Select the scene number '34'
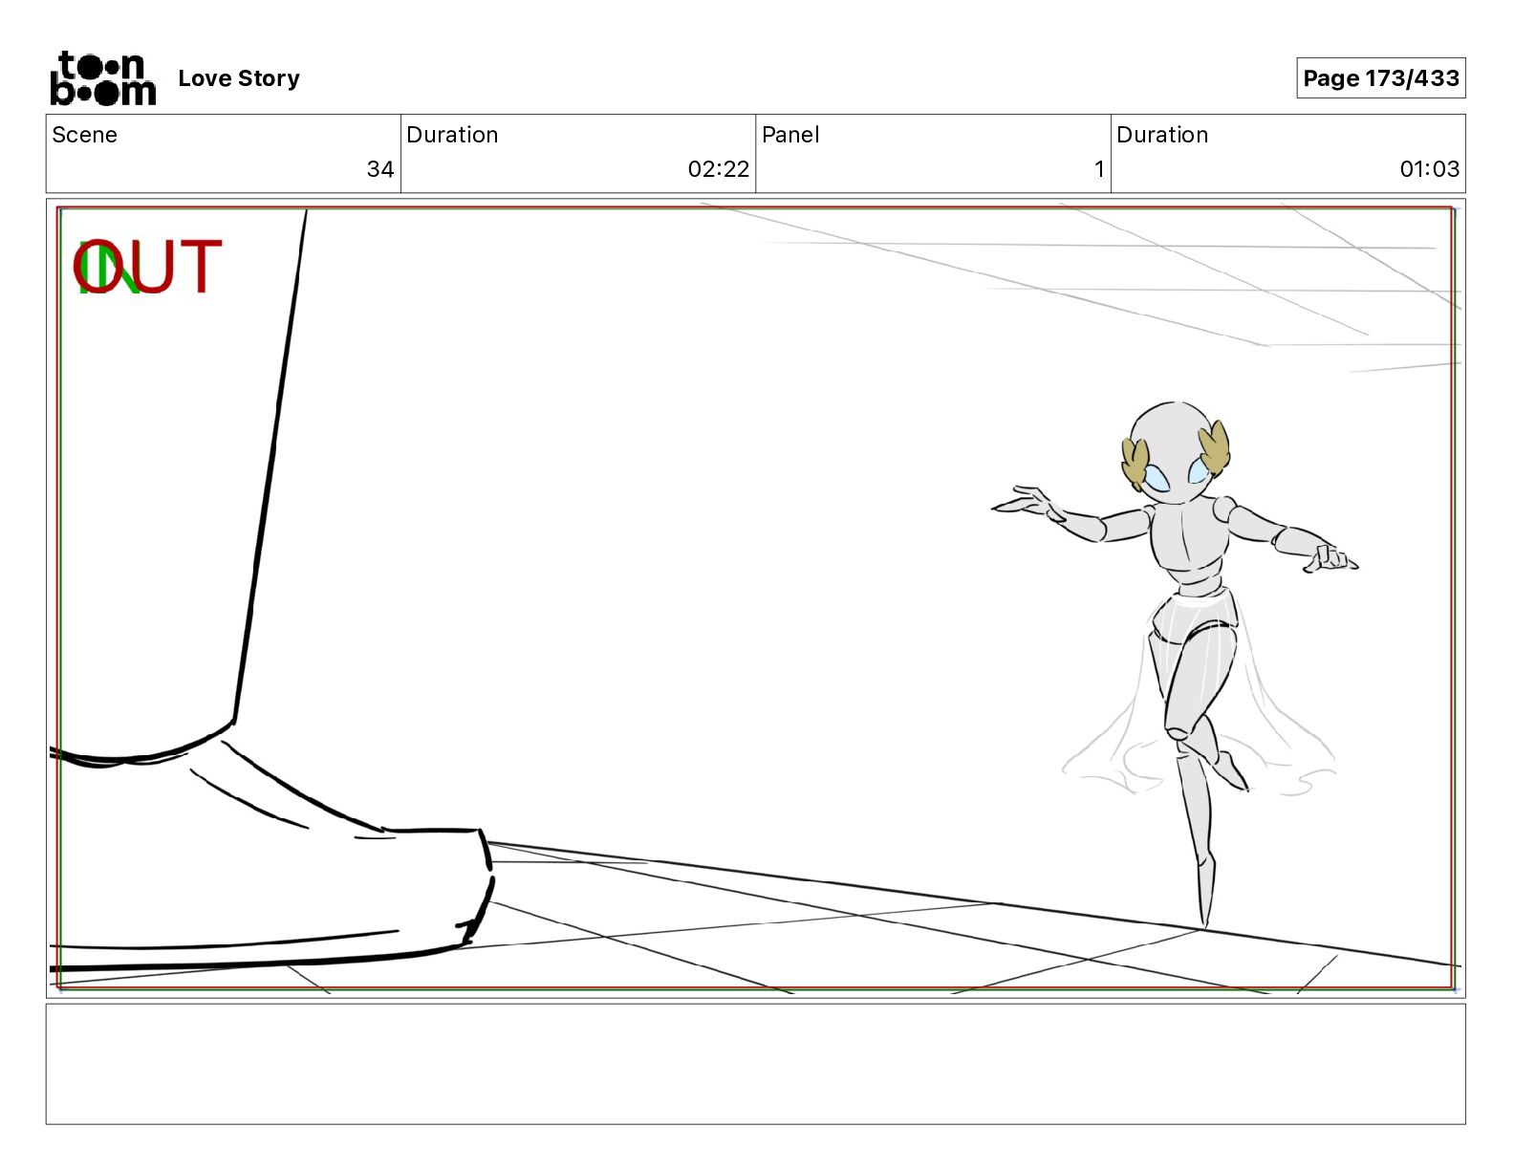 [380, 169]
